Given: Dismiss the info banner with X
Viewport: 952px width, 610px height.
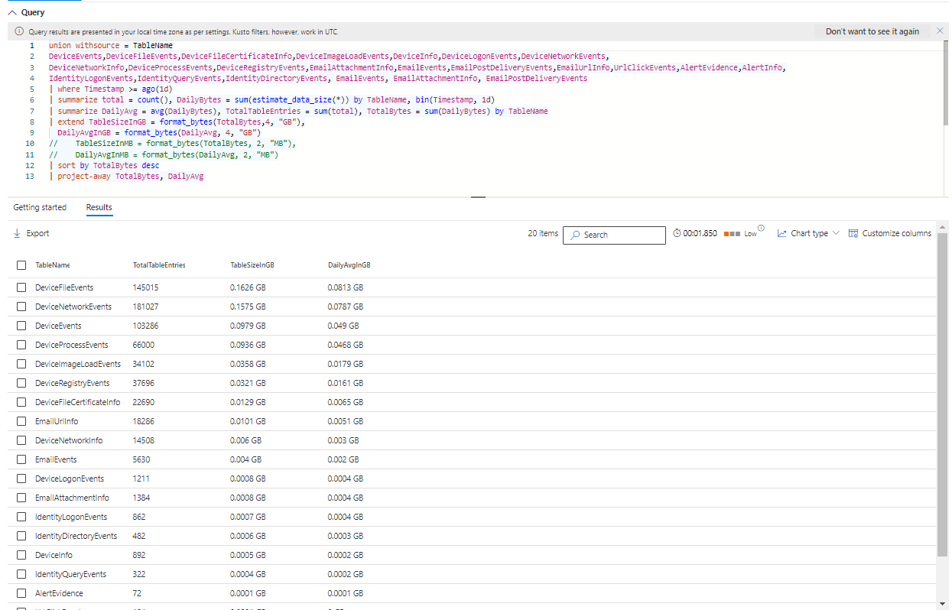Looking at the screenshot, I should pyautogui.click(x=939, y=31).
